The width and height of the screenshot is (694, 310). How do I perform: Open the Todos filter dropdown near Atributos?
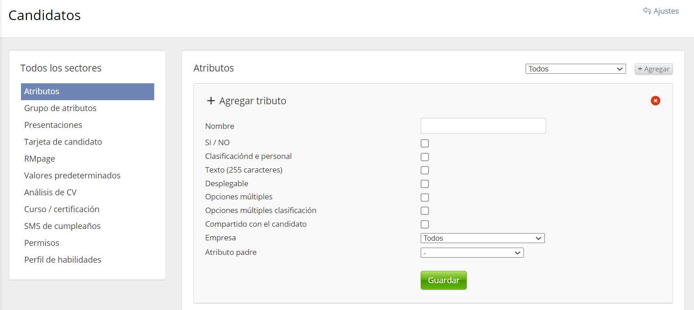[x=575, y=69]
